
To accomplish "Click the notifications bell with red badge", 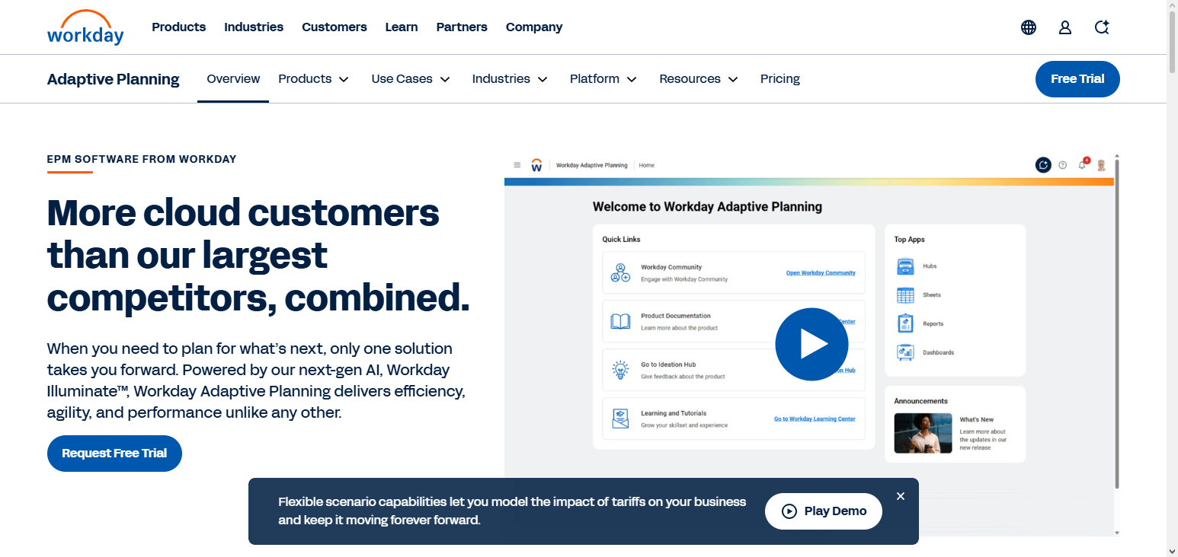I will click(x=1081, y=164).
